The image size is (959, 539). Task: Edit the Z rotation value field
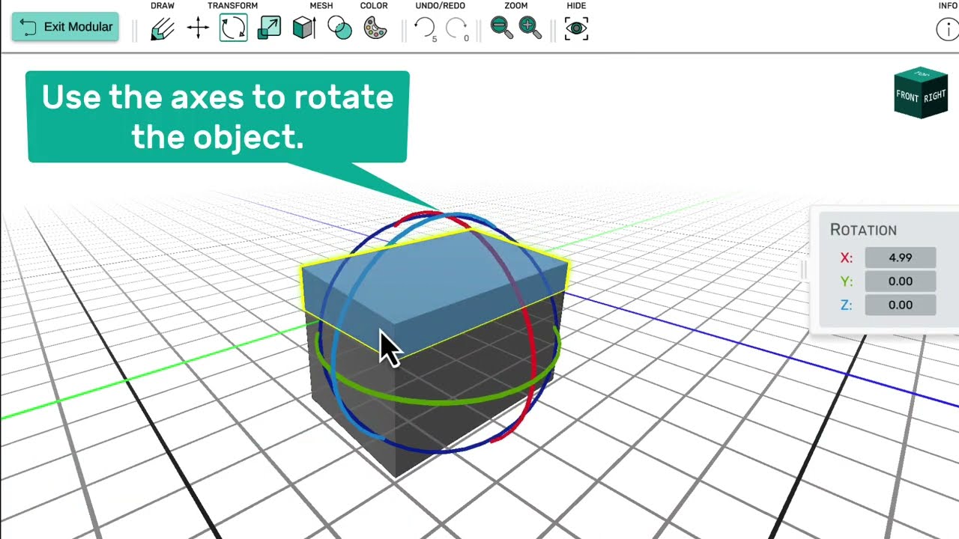[900, 305]
